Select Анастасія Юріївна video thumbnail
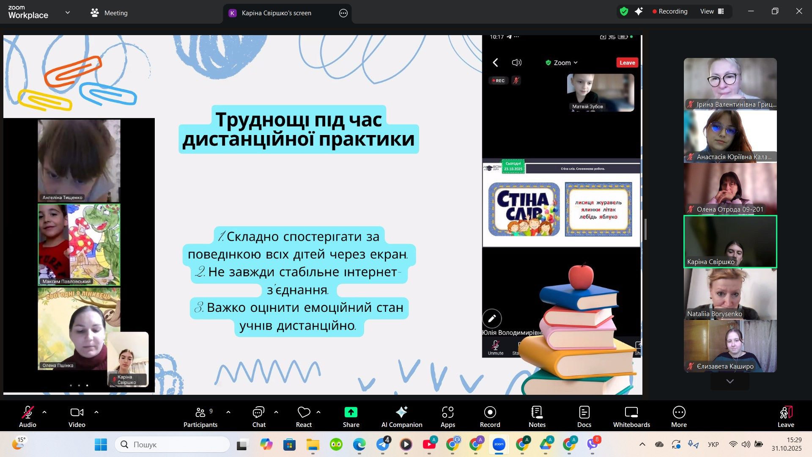 tap(730, 136)
